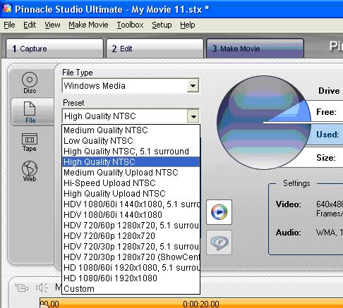
Task: Choose HD 1080/60i 1920x1080 preset
Action: click(131, 278)
